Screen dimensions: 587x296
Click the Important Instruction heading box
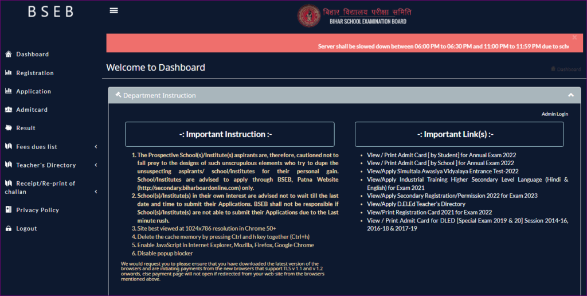point(229,134)
